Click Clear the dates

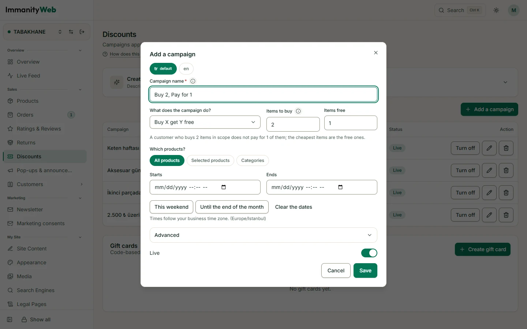click(x=294, y=207)
